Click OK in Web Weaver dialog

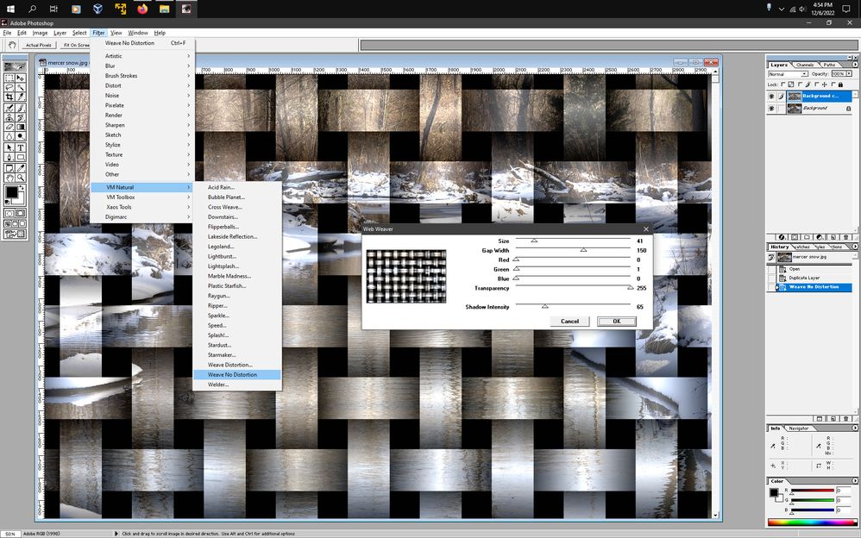tap(617, 322)
